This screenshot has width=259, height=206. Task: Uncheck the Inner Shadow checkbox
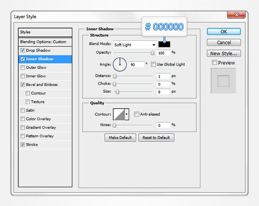(22, 59)
